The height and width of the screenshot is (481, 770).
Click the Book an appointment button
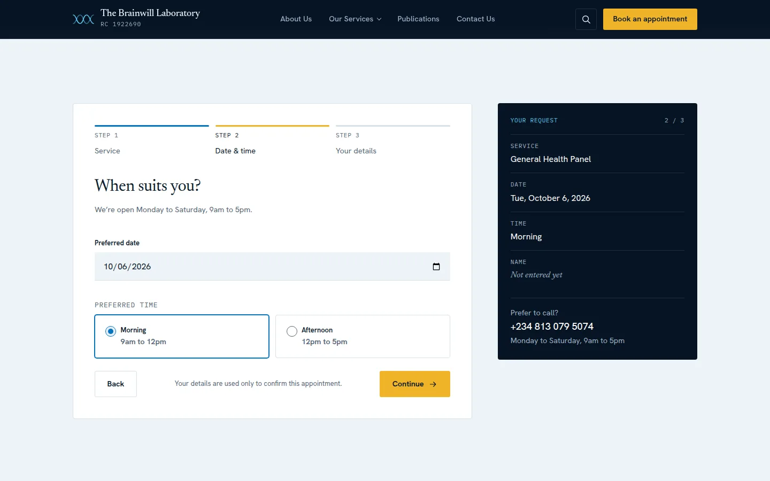point(650,19)
